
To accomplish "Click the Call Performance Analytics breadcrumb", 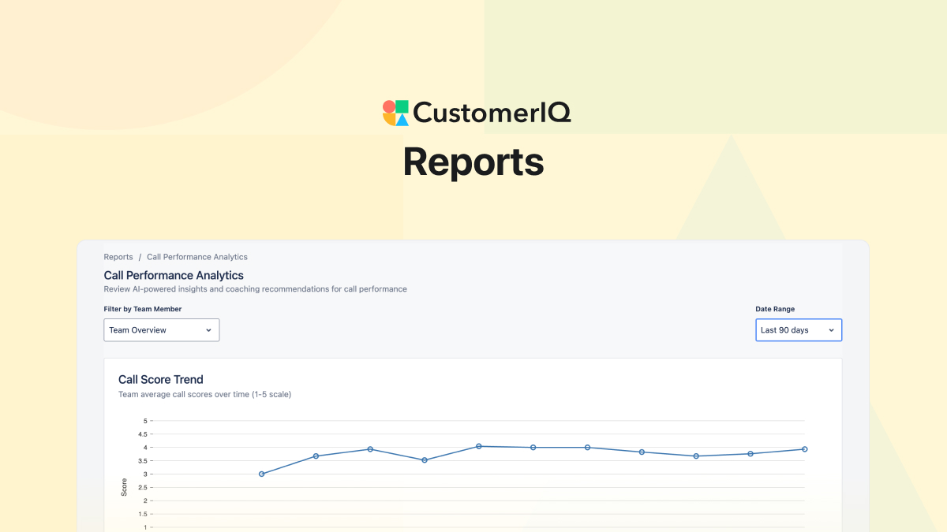I will 197,256.
